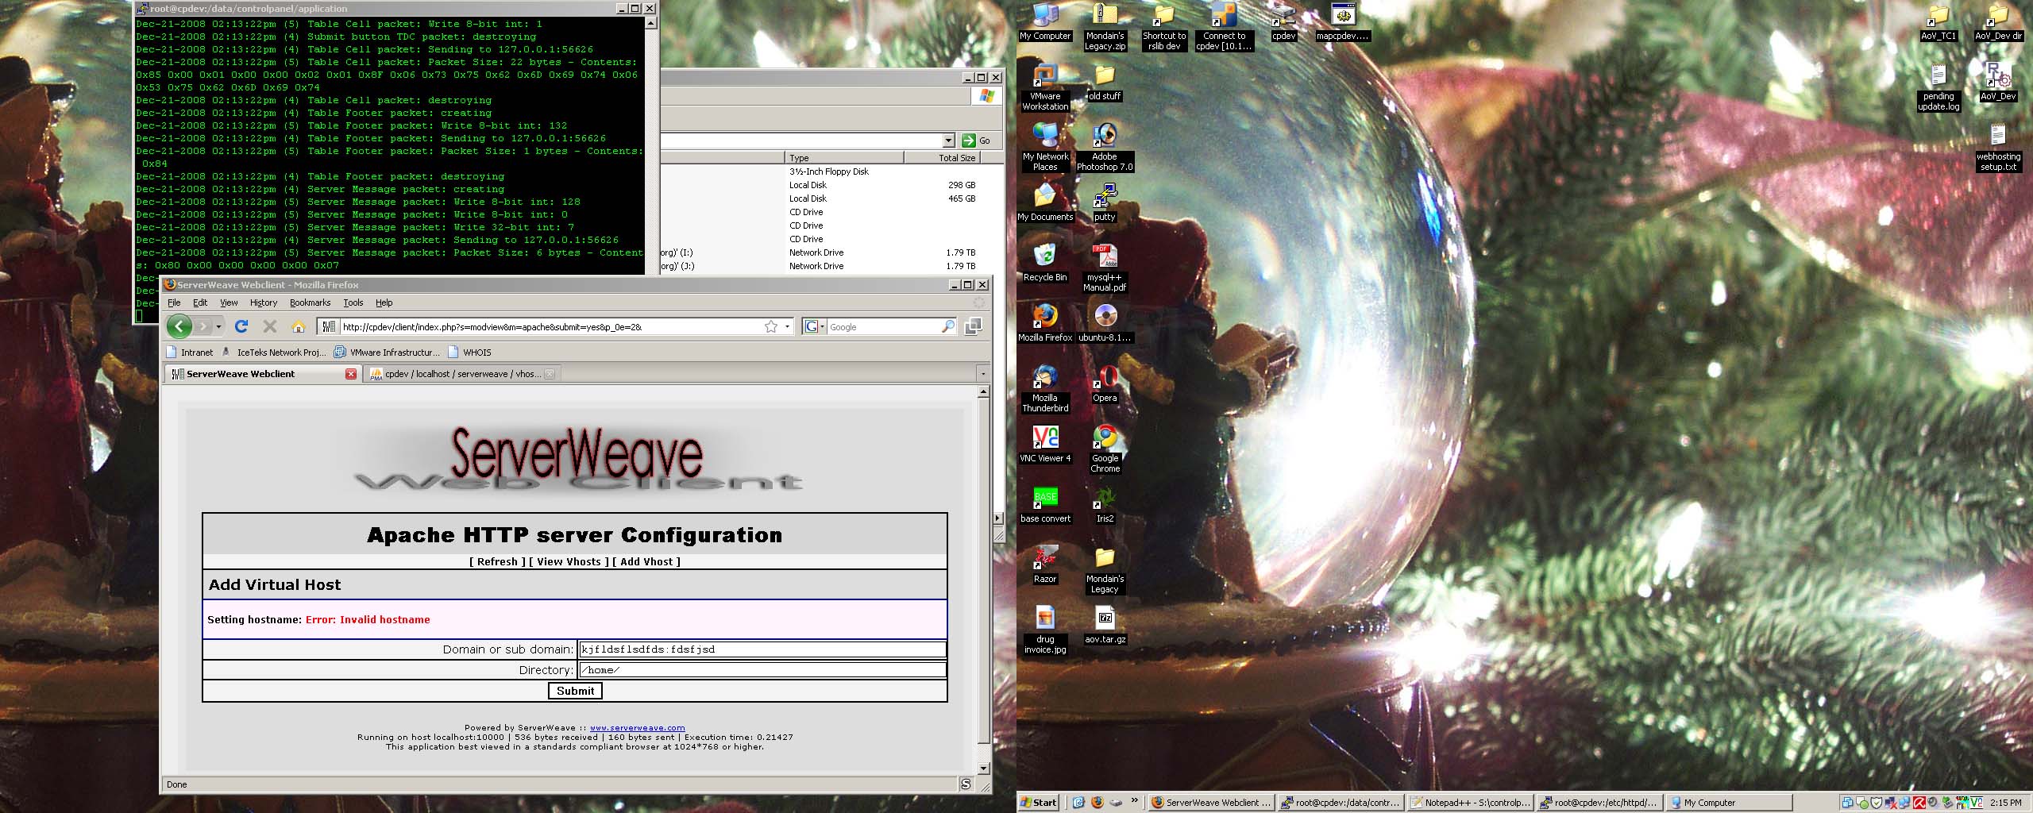The image size is (2033, 813).
Task: Click the Google search box
Action: pos(883,326)
